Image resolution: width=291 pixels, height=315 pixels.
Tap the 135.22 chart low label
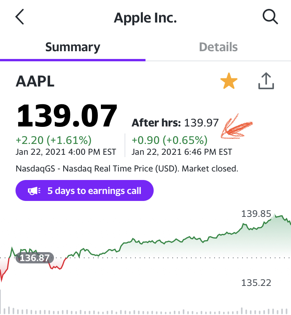pyautogui.click(x=256, y=282)
